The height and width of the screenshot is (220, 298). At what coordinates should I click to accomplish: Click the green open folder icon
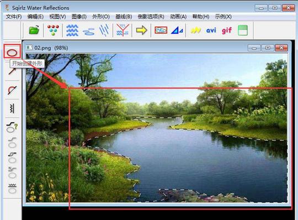[34, 30]
